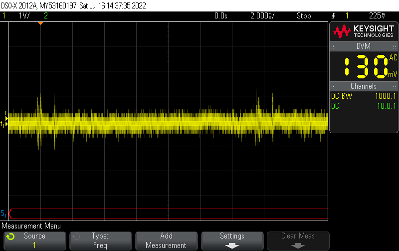The height and width of the screenshot is (251, 399).
Task: Select the Channels panel header
Action: tap(364, 86)
